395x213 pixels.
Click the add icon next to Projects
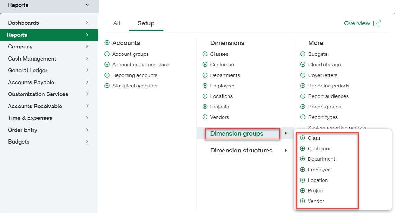click(204, 106)
